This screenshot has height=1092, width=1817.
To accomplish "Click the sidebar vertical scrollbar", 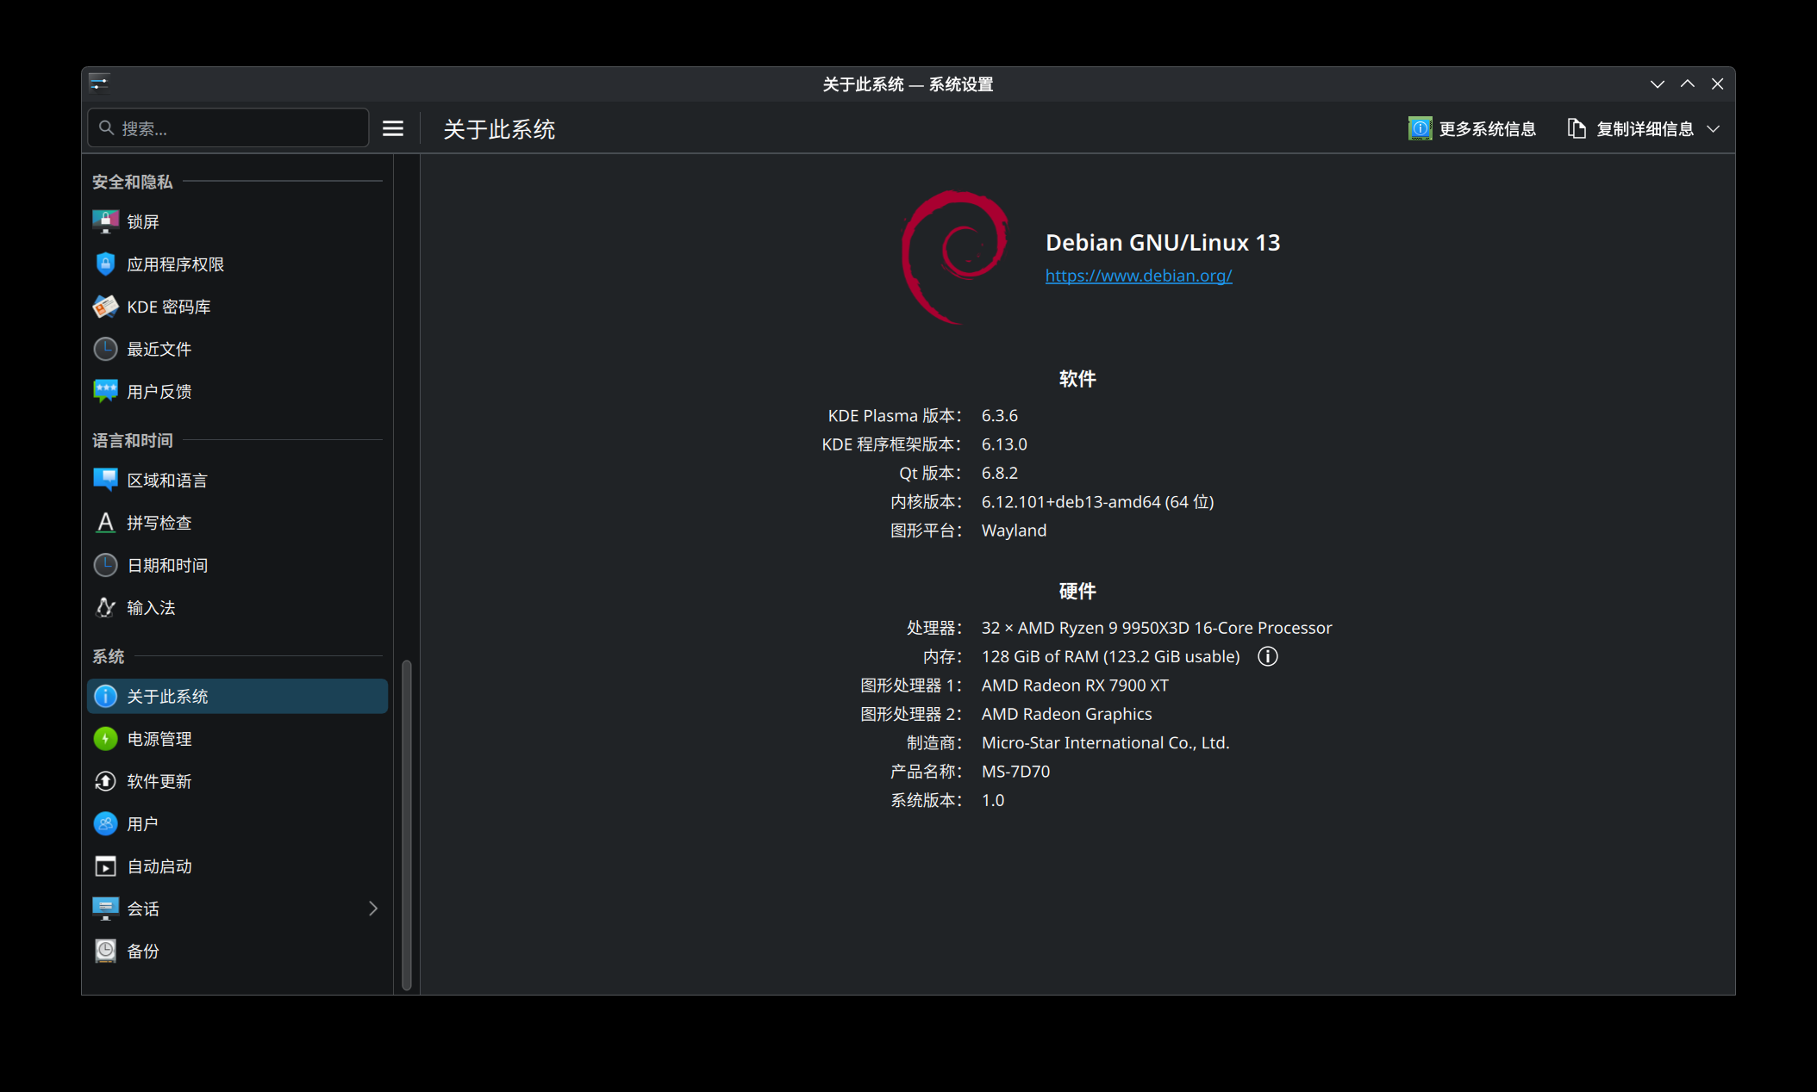I will coord(407,825).
